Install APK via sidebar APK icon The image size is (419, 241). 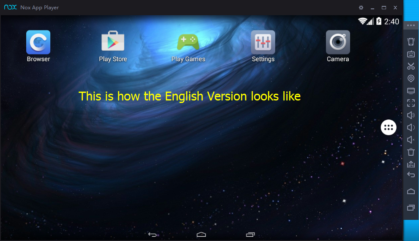pos(411,164)
